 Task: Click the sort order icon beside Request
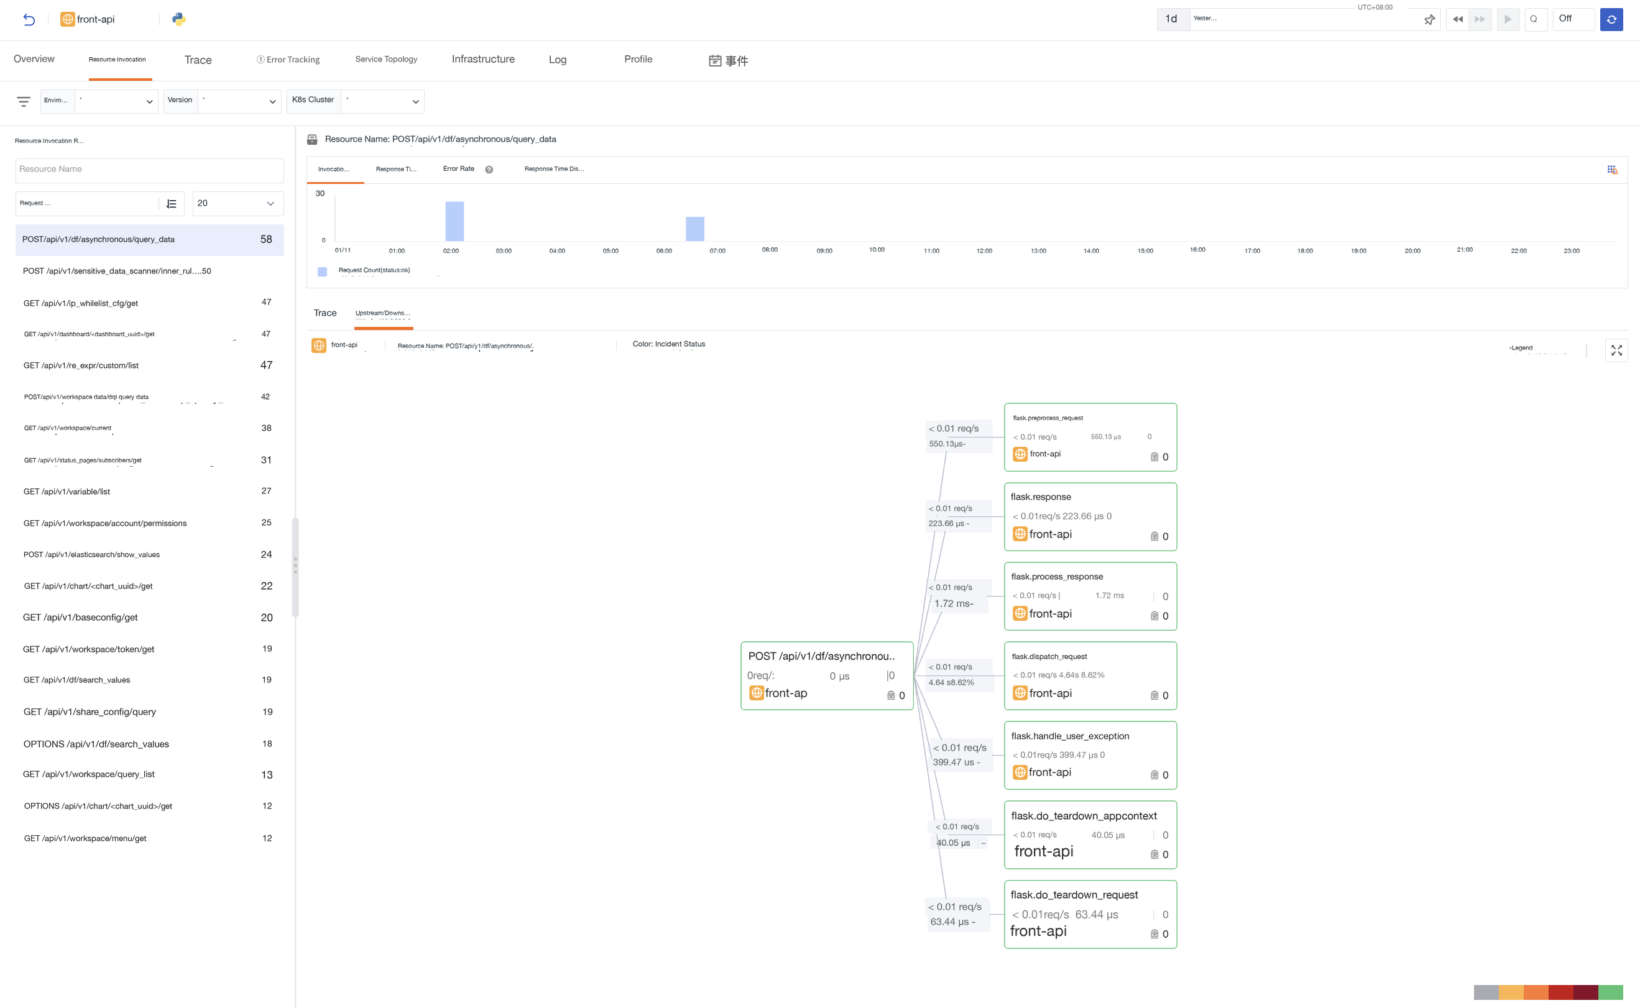click(x=172, y=203)
